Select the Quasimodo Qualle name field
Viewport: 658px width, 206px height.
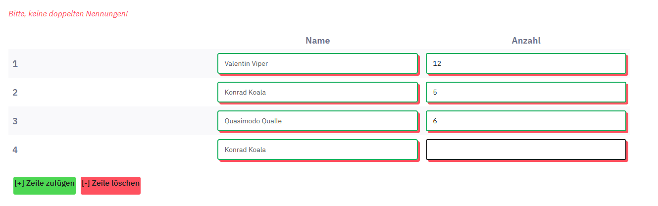(317, 121)
